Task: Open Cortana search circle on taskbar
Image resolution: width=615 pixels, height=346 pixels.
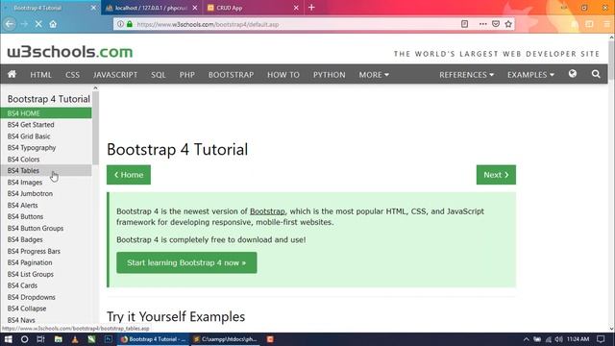Action: coord(24,339)
